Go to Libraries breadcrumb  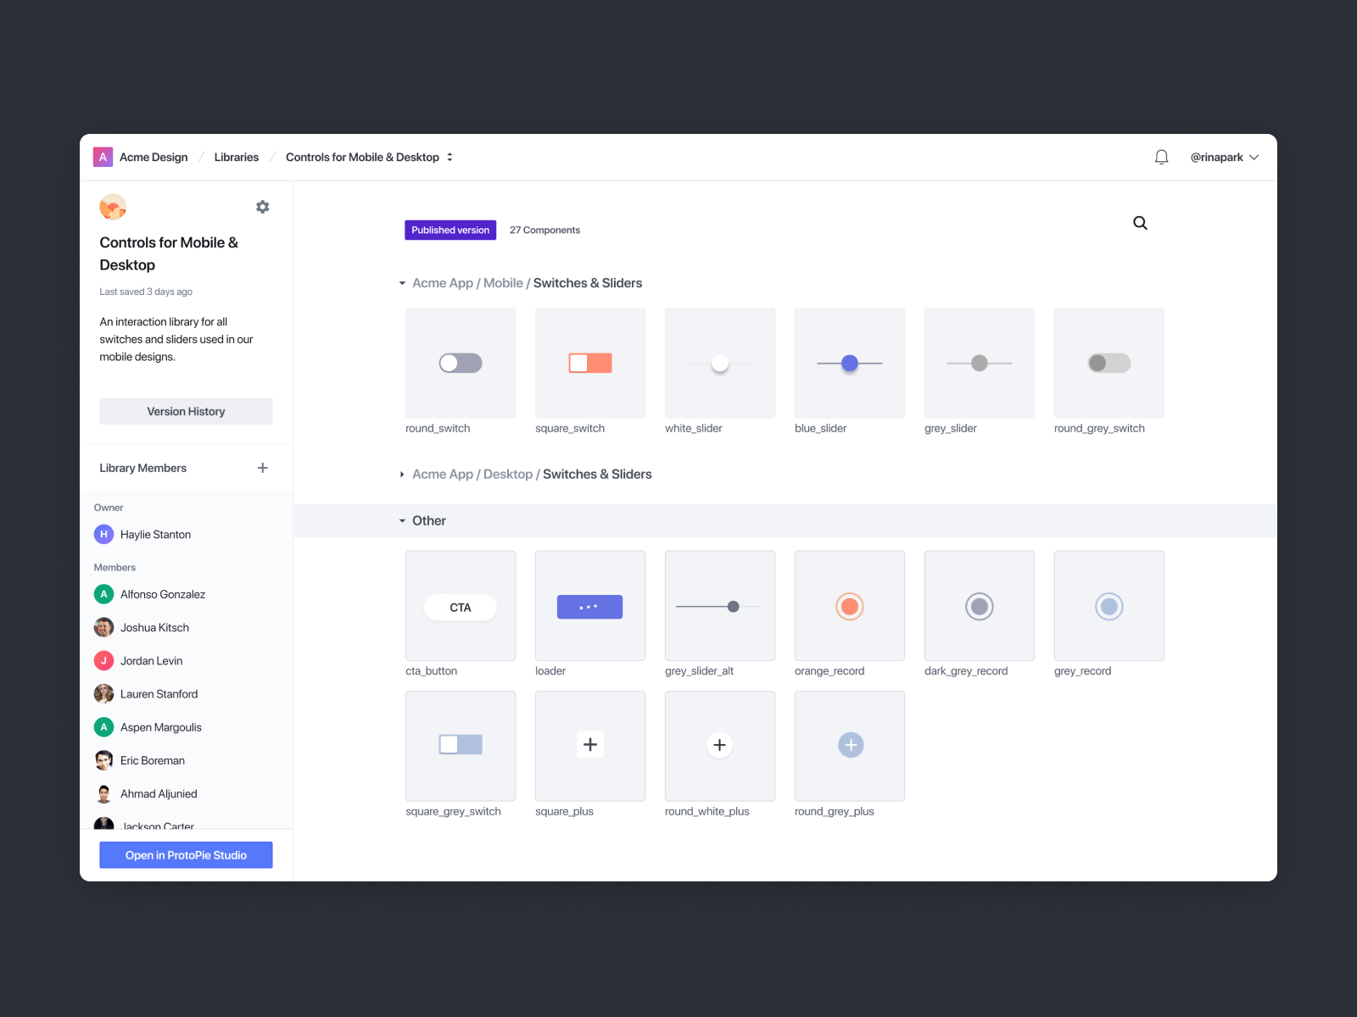237,157
